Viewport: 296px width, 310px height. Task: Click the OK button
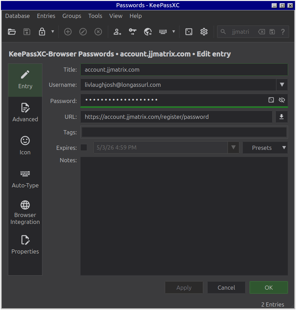pos(269,288)
